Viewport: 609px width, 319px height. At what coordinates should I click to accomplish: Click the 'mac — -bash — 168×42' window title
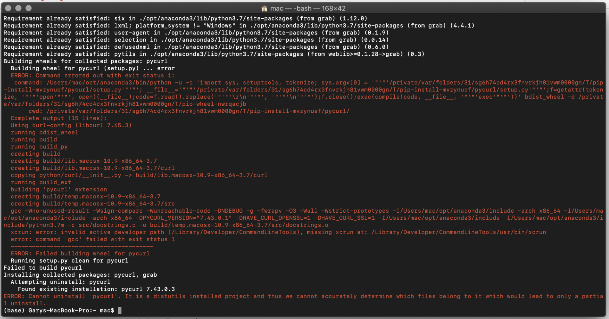click(308, 9)
